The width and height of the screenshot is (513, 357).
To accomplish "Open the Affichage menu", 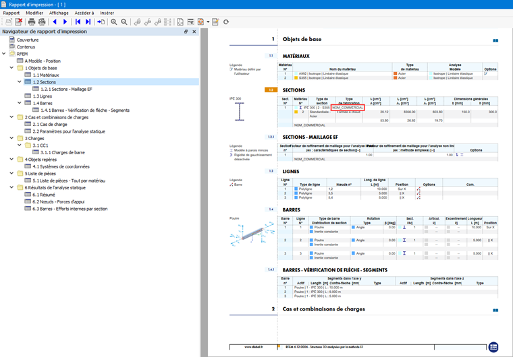I will pos(59,13).
